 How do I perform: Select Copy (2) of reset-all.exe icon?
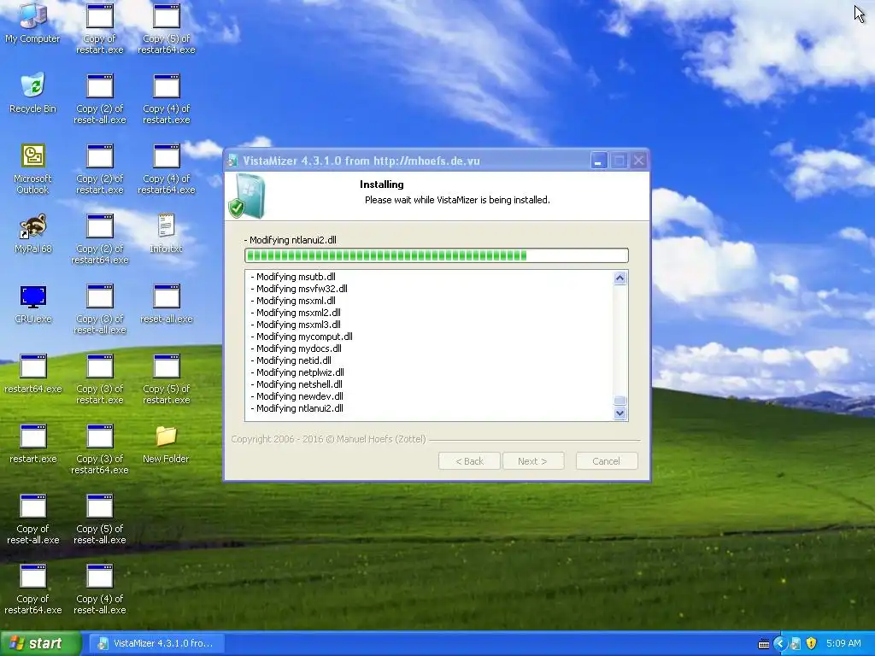(x=99, y=99)
